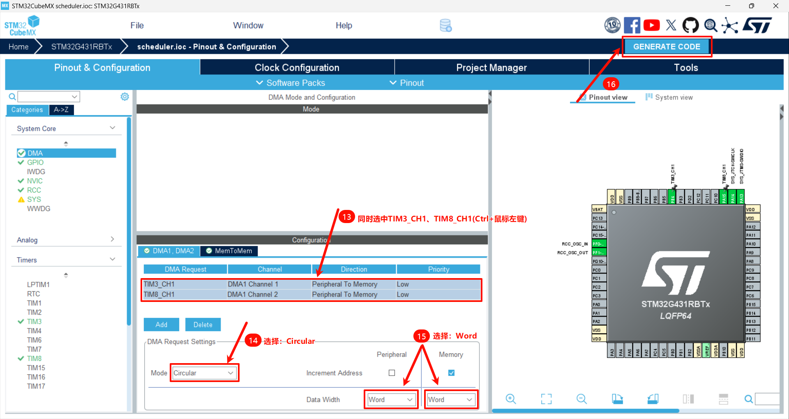Click the VBAT pin on chip

coord(599,209)
